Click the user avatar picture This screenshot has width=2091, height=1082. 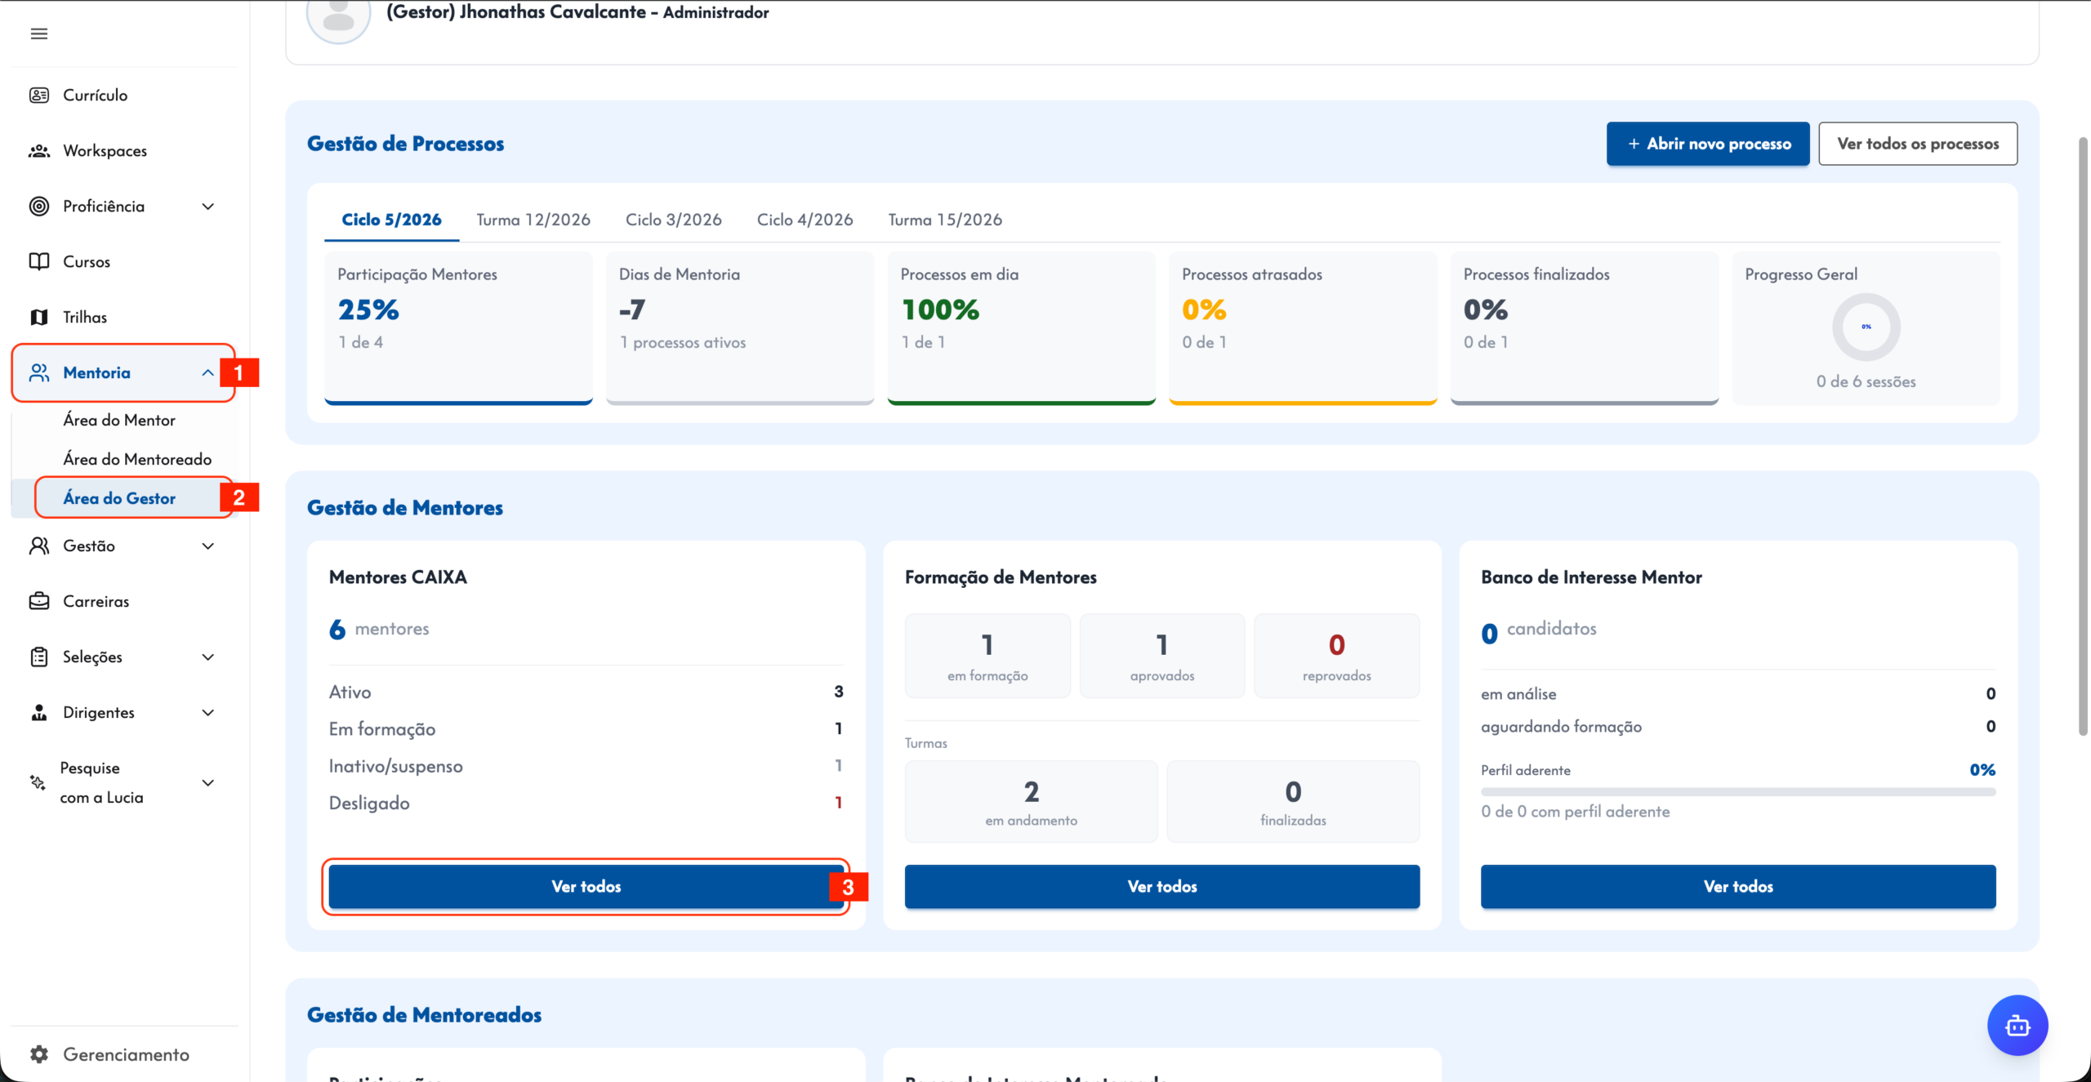(x=338, y=16)
